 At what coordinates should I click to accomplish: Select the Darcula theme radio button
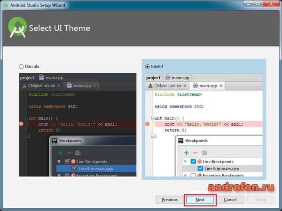point(21,67)
